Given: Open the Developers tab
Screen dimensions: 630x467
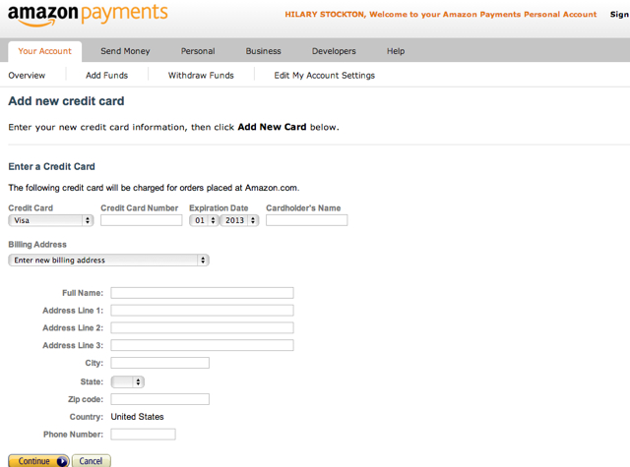Looking at the screenshot, I should [334, 51].
